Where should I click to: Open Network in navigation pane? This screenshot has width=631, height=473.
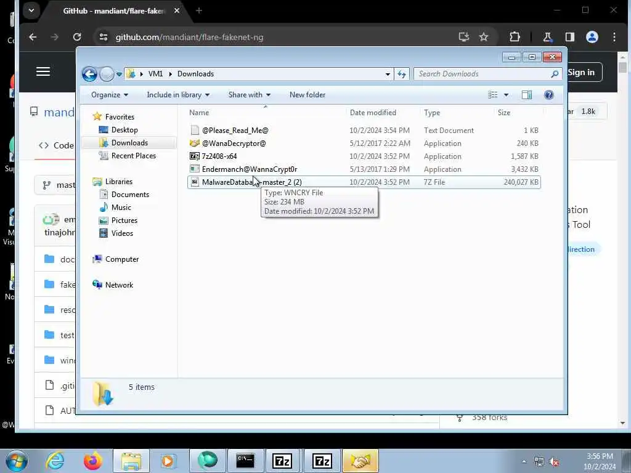point(119,285)
